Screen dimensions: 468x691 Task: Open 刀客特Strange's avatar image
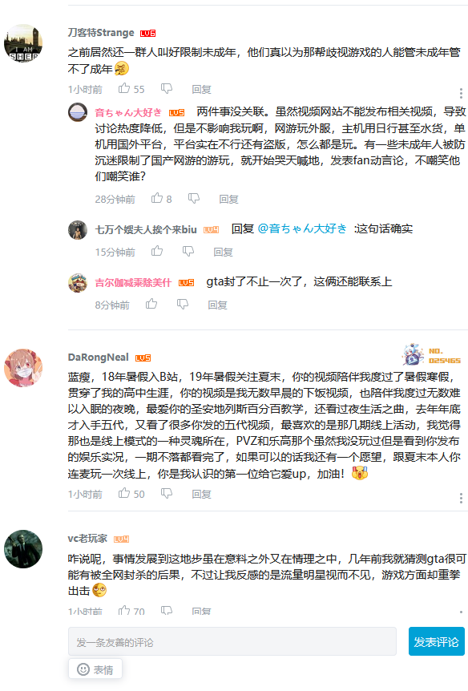point(23,43)
